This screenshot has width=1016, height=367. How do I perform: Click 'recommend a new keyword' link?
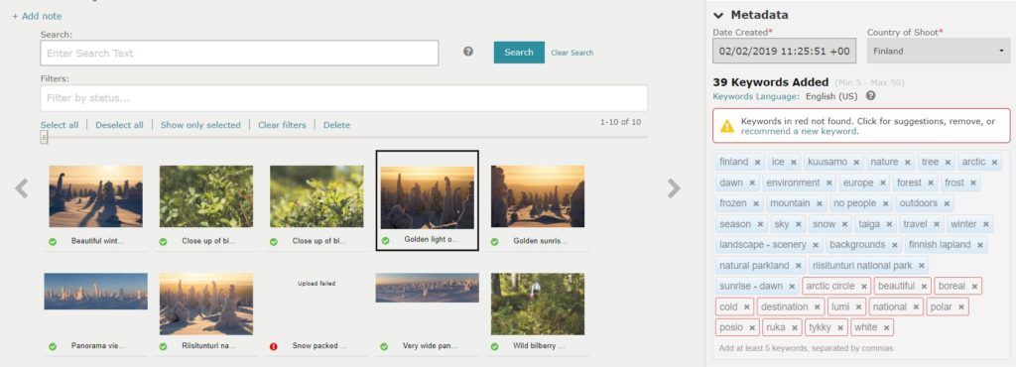pyautogui.click(x=799, y=131)
